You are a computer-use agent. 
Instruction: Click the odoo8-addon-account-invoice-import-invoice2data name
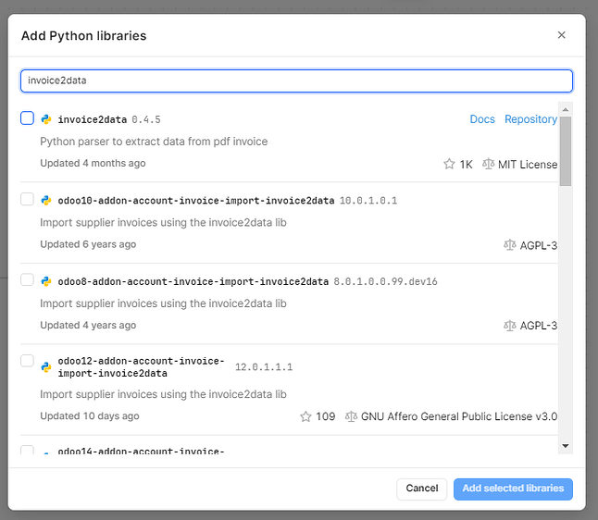pyautogui.click(x=193, y=281)
